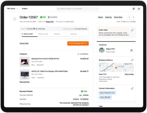Edit the Order Note pencil icon
The width and height of the screenshot is (147, 113).
[132, 30]
